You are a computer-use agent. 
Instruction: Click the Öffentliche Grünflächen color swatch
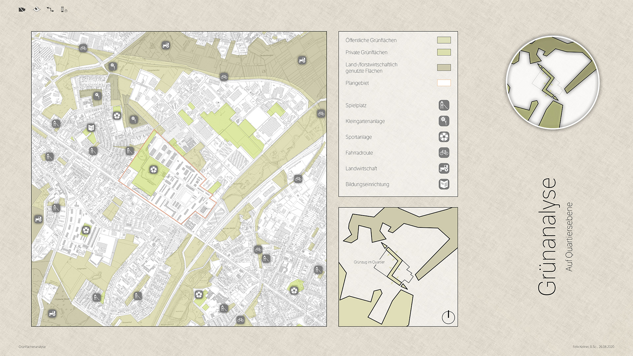click(x=444, y=40)
